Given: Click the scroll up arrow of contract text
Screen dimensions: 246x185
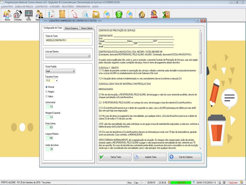Looking at the screenshot, I should tap(200, 31).
